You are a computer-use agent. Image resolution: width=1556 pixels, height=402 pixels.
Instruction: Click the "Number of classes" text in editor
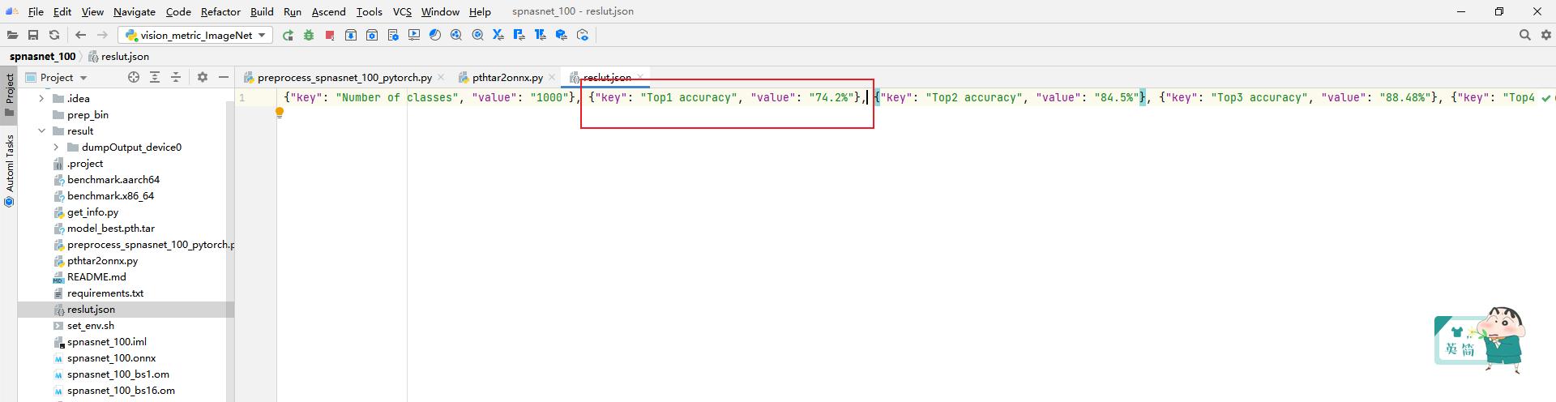[397, 97]
